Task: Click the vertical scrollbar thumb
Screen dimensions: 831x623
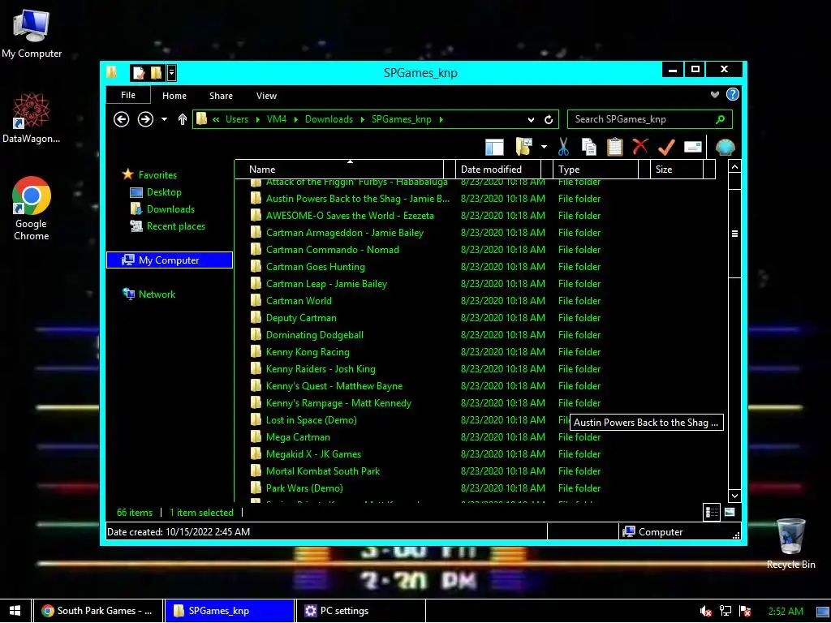Action: [734, 234]
